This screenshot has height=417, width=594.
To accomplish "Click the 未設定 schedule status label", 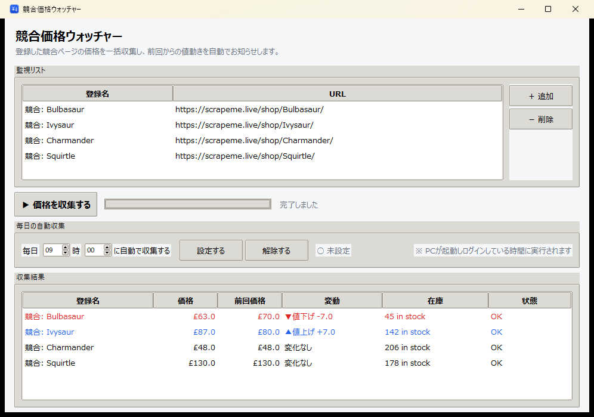I will [x=333, y=251].
